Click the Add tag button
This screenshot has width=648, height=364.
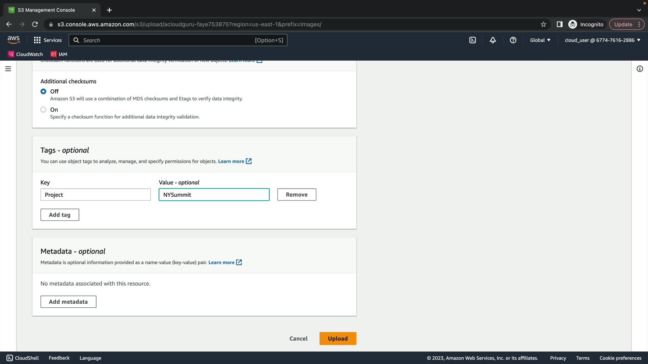(60, 215)
